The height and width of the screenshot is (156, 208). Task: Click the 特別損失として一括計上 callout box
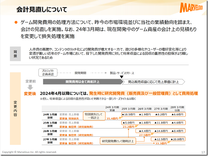94,116
